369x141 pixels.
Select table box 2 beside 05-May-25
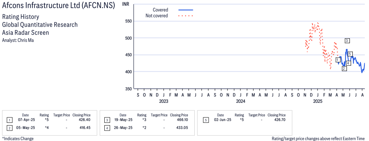[x=9, y=128]
